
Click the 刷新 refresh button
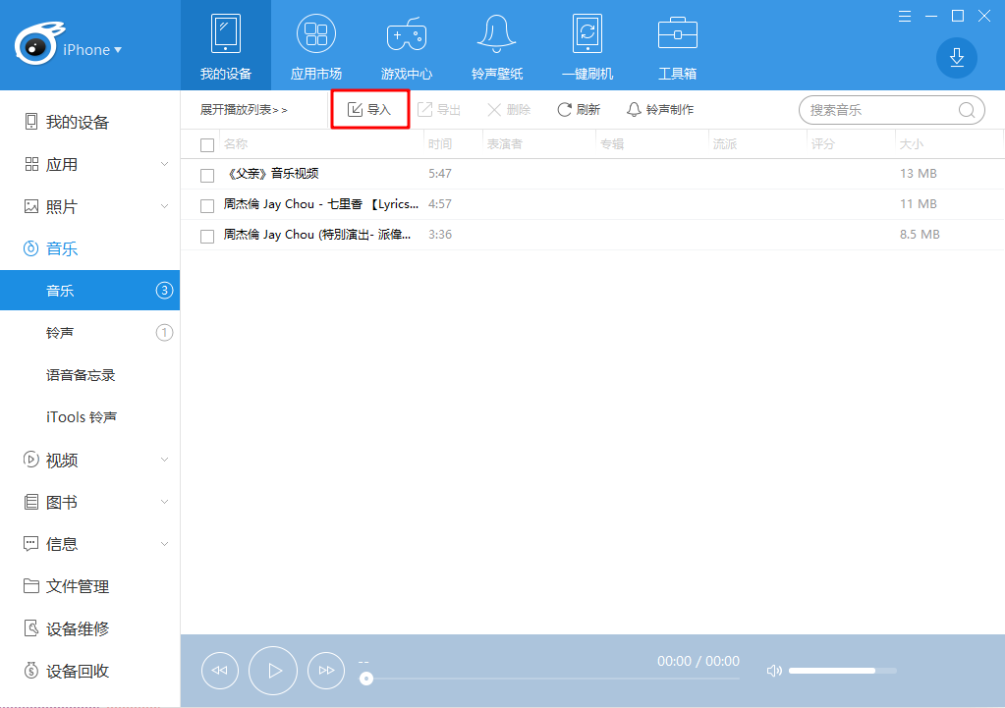579,110
